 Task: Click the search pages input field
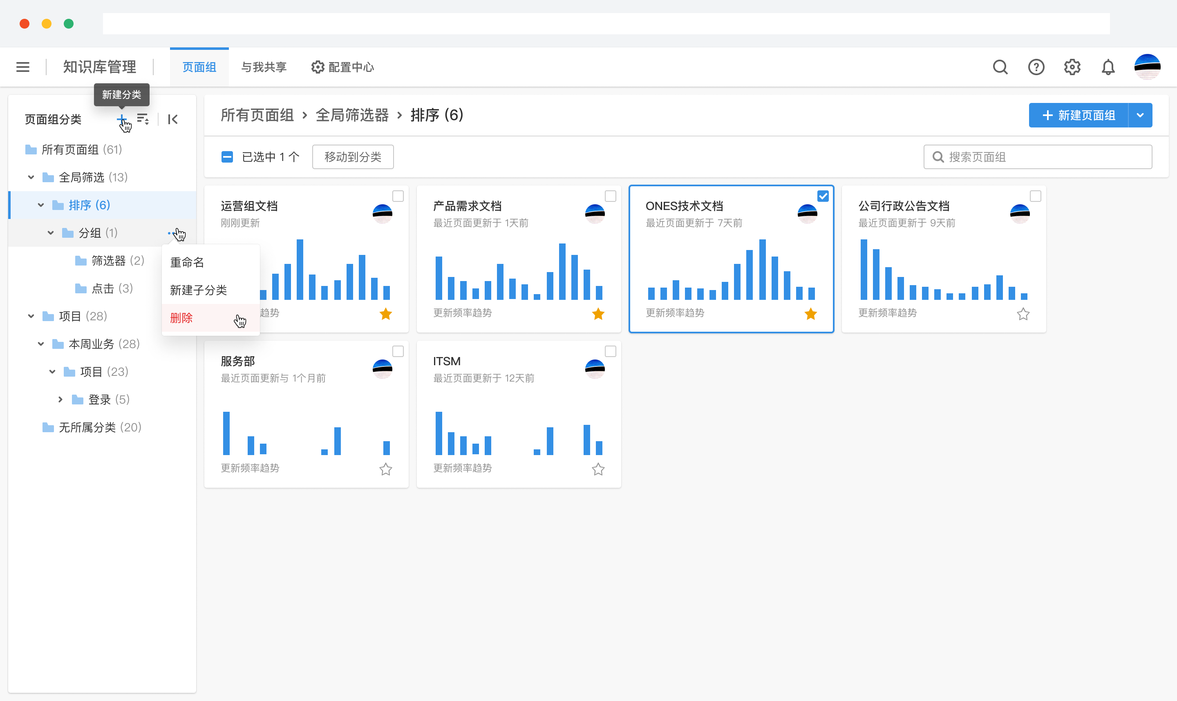coord(1039,157)
